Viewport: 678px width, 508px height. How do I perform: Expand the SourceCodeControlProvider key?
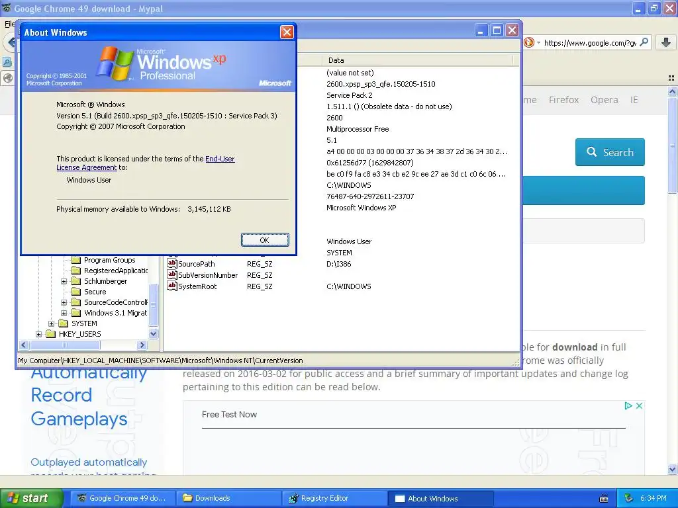(x=64, y=302)
